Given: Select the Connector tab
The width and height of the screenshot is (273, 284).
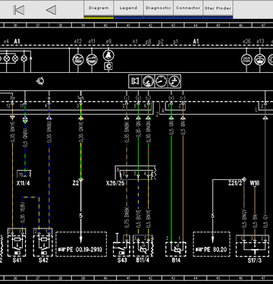Looking at the screenshot, I should [188, 9].
